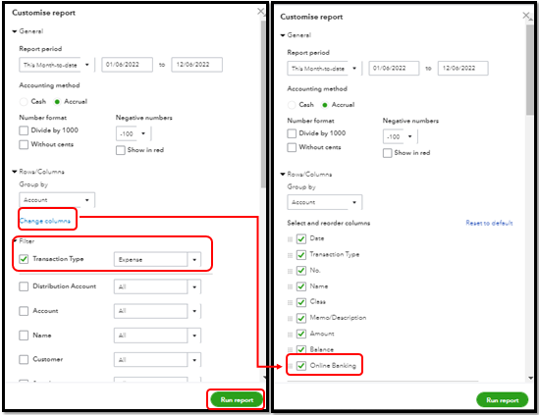Image resolution: width=539 pixels, height=415 pixels.
Task: Click the drag handle beside Amount column
Action: (x=290, y=334)
